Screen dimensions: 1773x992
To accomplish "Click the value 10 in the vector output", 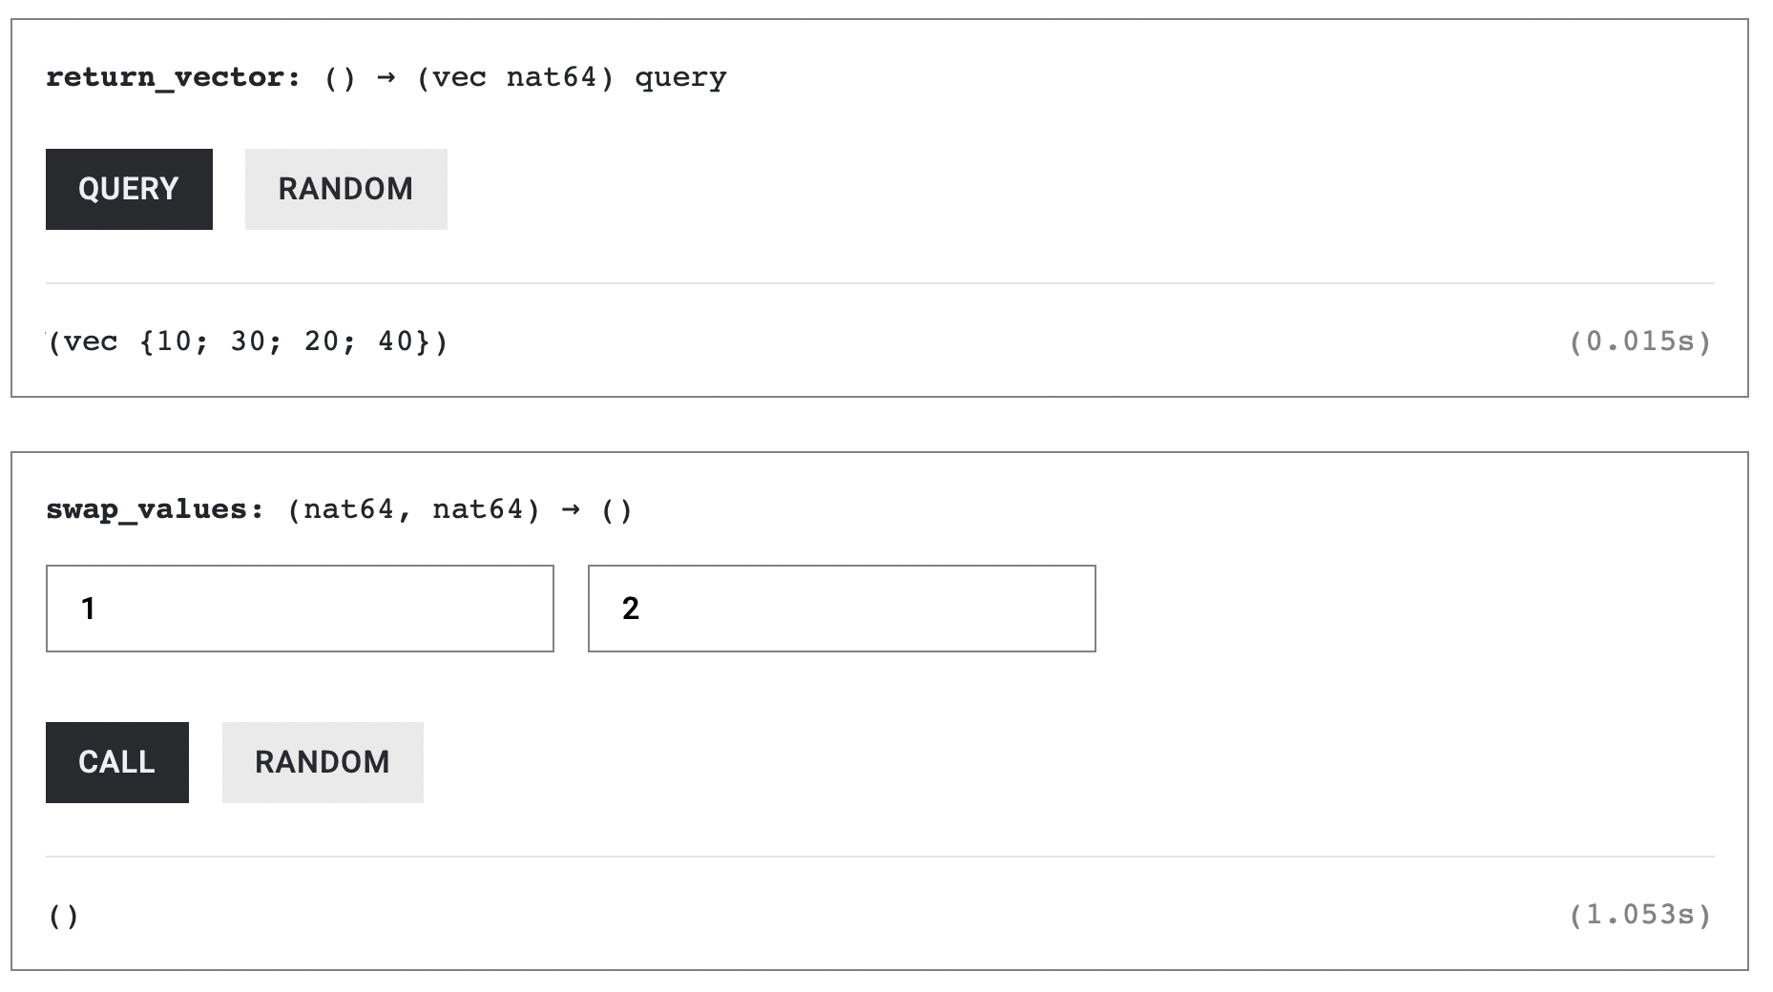I will [x=175, y=341].
